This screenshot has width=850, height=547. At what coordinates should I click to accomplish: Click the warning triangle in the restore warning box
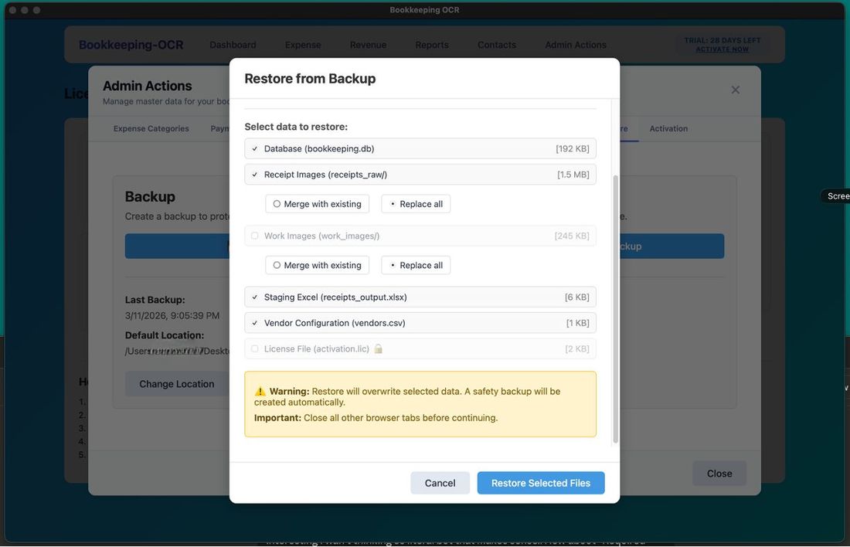click(x=260, y=391)
